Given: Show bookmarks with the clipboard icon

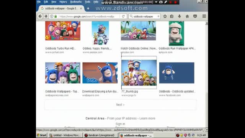Looking at the screenshot, I should click(172, 16).
